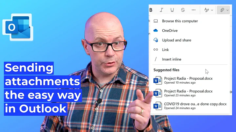Attach the COVID19 done copy.docx file
This screenshot has height=132, width=236.
(x=190, y=106)
